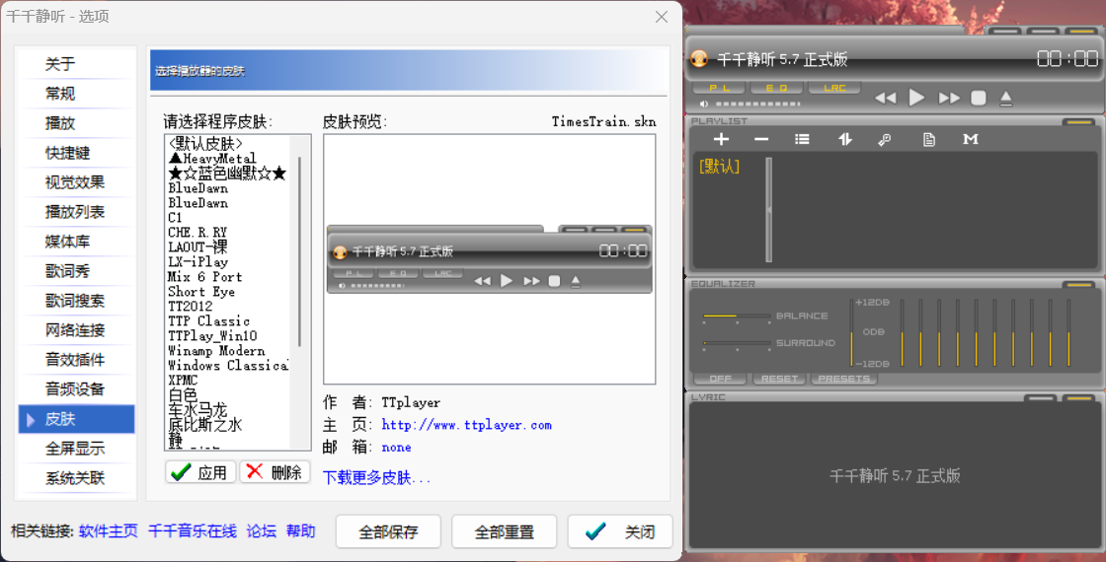Click the play button in the player window
Viewport: 1106px width, 562px height.
[916, 98]
